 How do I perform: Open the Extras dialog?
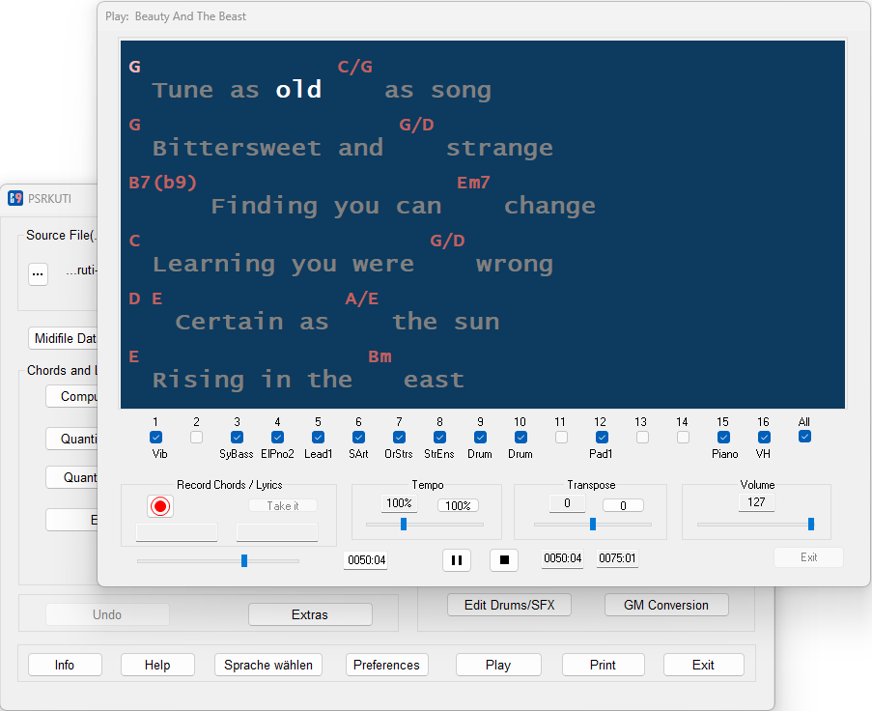coord(310,614)
